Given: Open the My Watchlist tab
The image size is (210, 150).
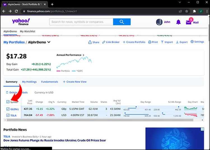Looking at the screenshot, I should [28, 31].
